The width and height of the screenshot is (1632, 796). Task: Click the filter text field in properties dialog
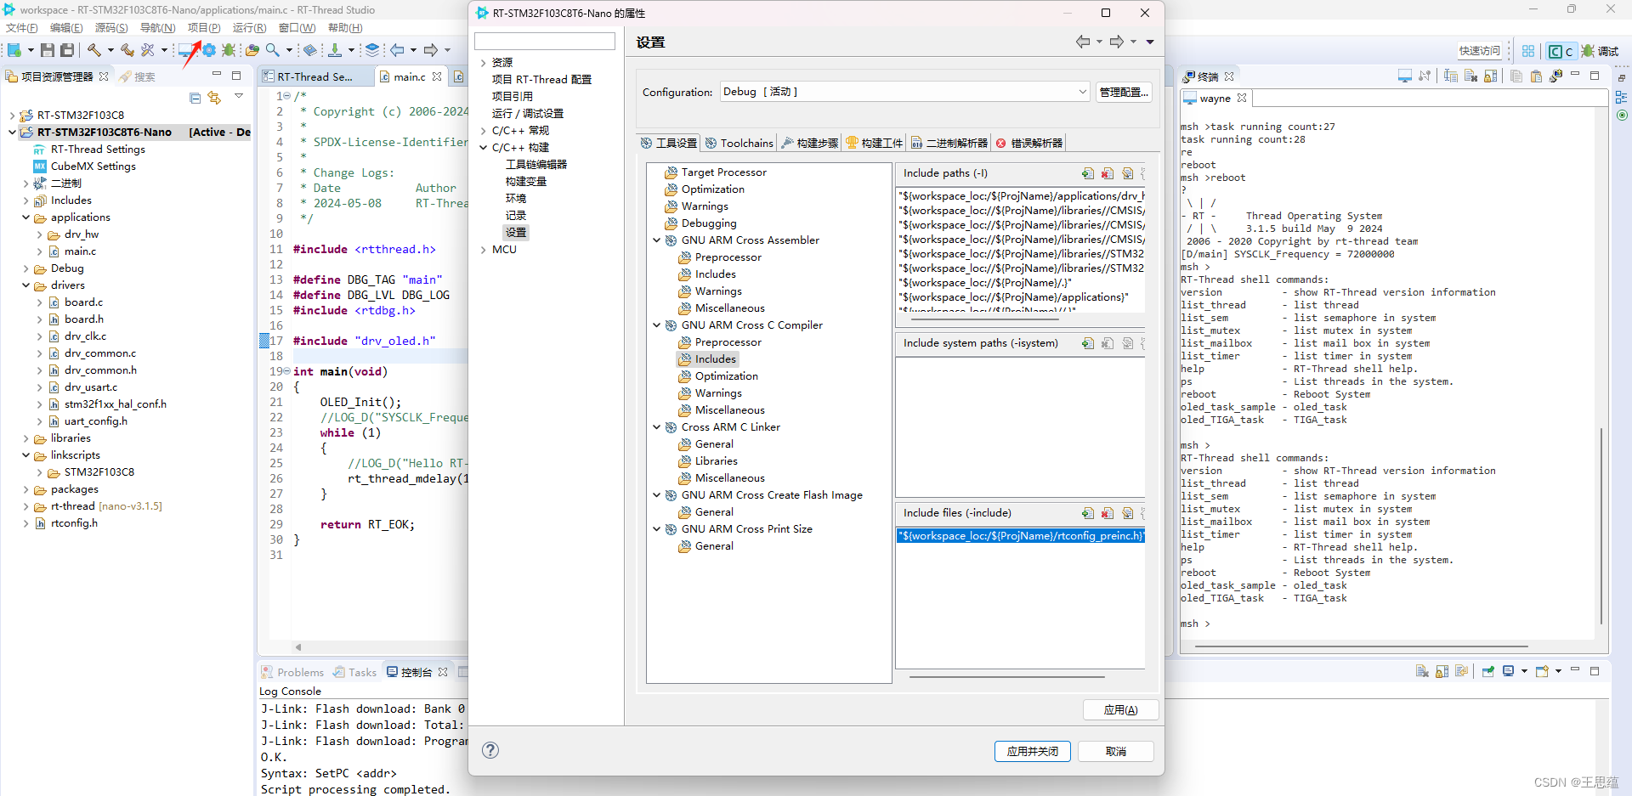(x=545, y=41)
